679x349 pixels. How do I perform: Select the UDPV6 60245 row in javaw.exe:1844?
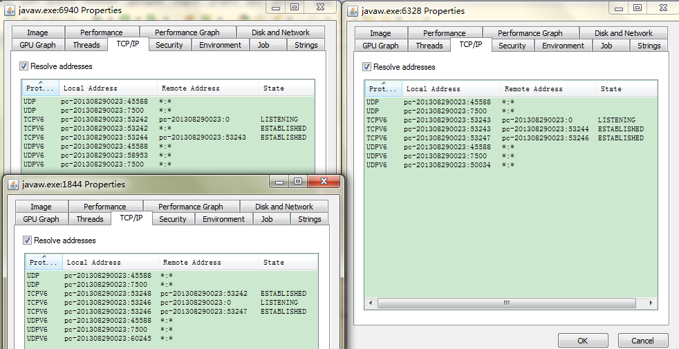point(172,338)
